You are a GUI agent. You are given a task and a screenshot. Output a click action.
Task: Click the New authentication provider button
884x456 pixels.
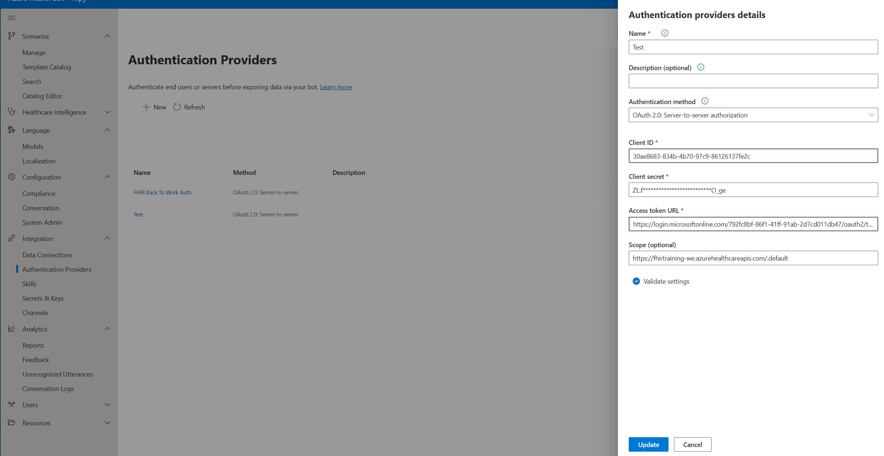pos(153,107)
